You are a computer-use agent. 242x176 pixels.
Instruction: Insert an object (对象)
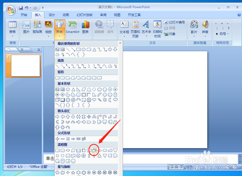tap(170, 34)
